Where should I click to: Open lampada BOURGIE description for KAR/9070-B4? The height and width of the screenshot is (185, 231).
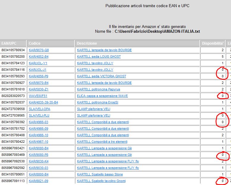pos(104,83)
